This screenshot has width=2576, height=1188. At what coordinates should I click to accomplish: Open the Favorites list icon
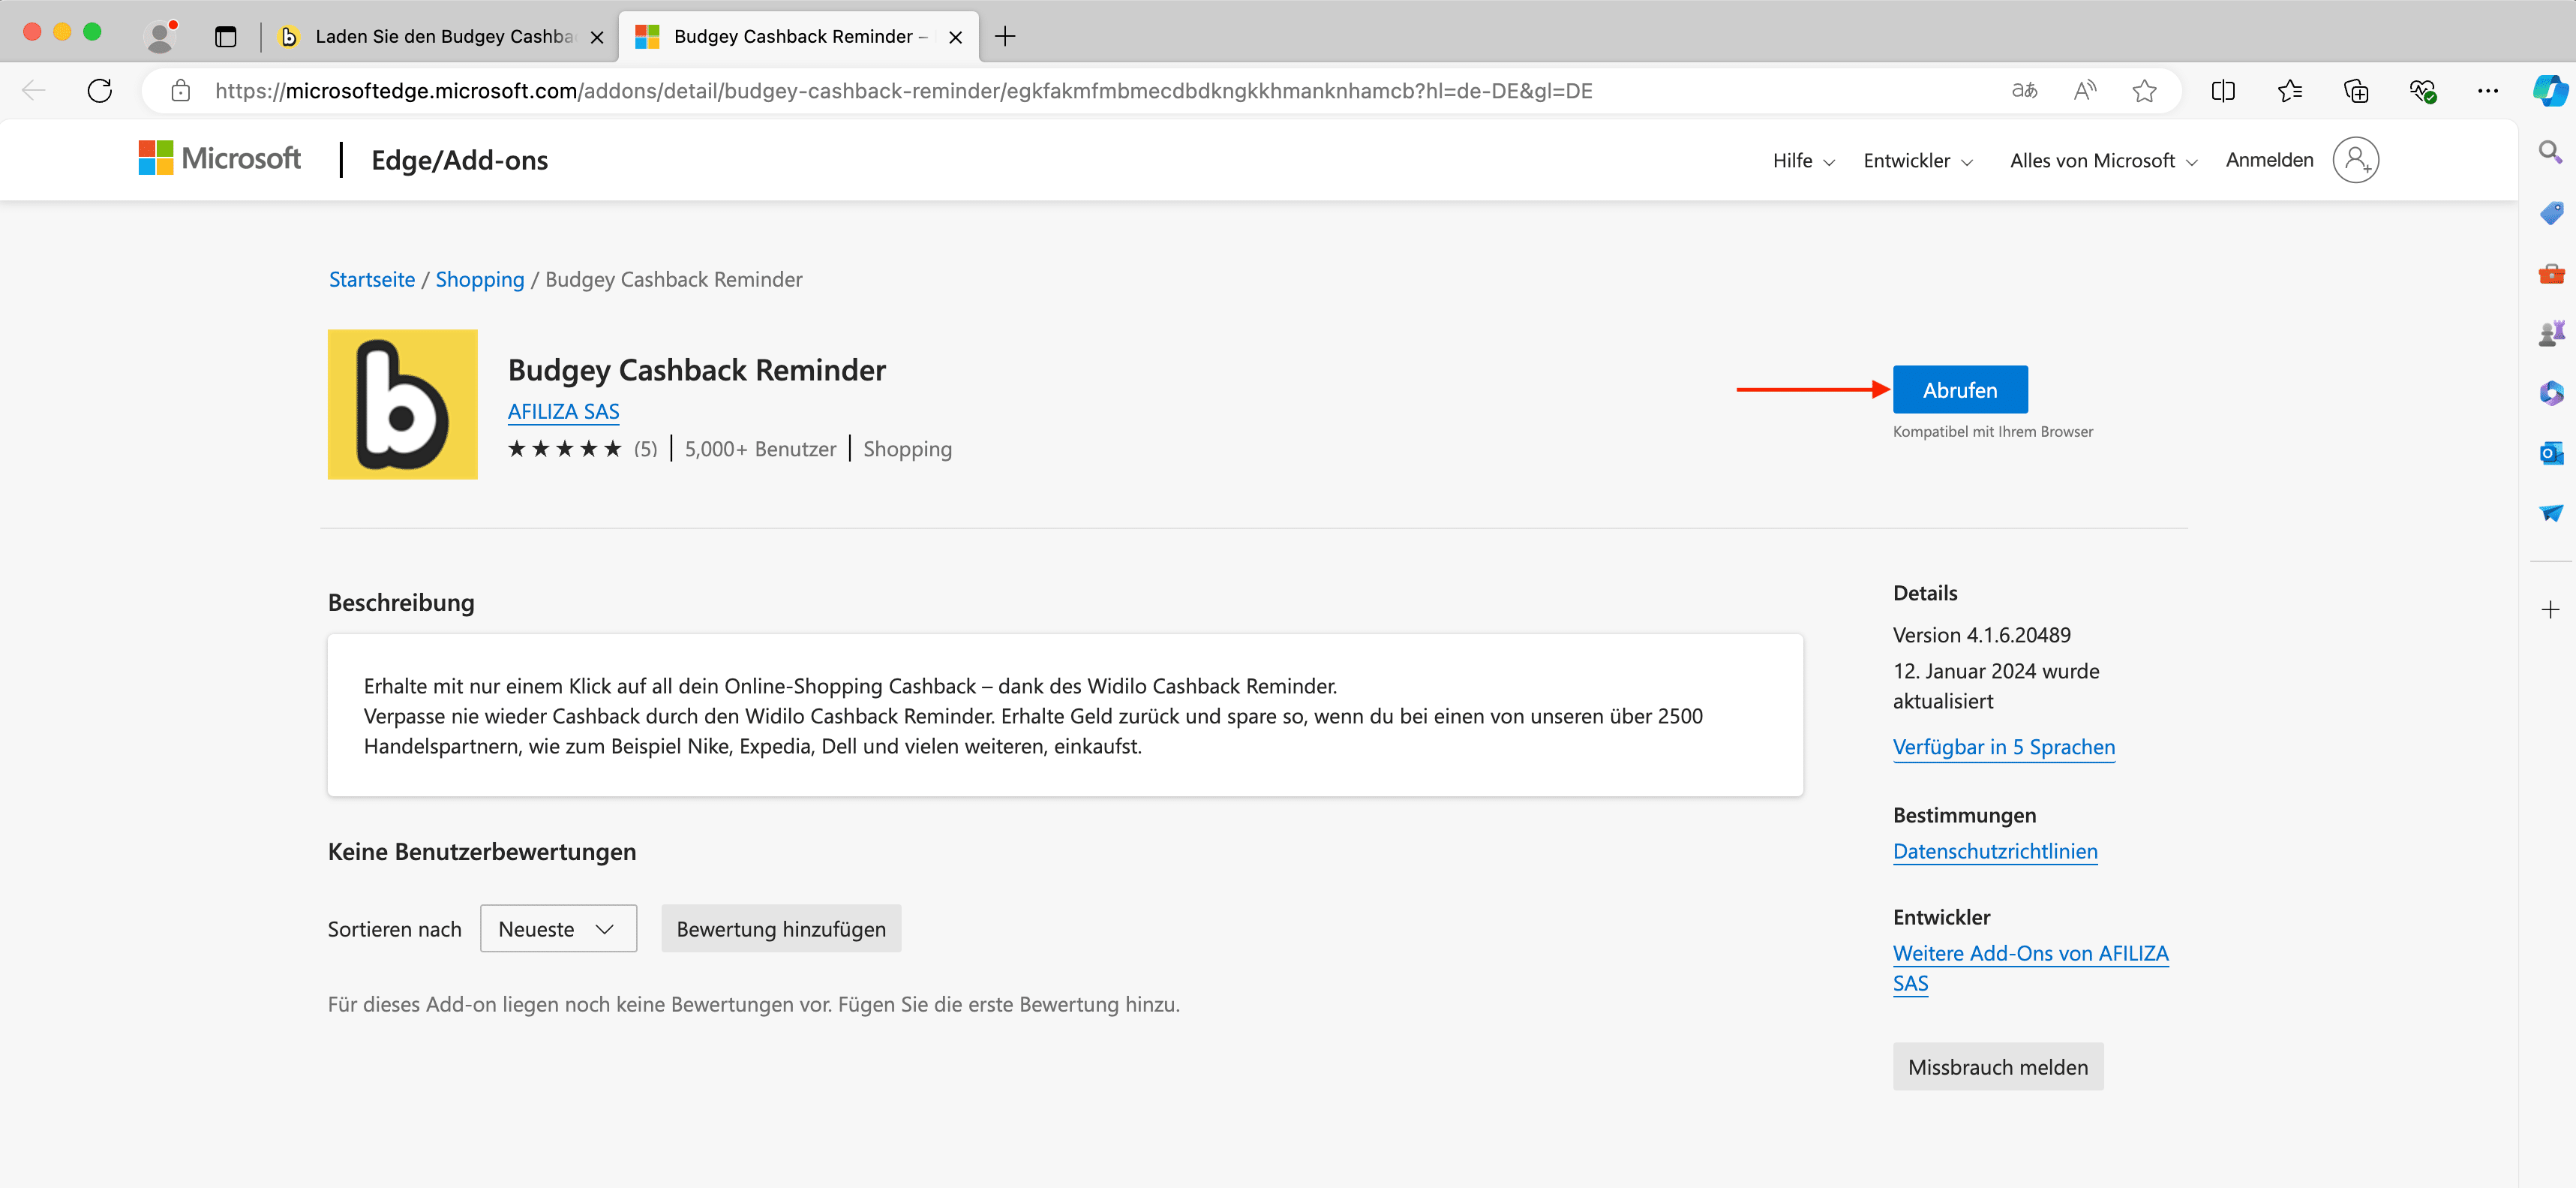coord(2289,91)
